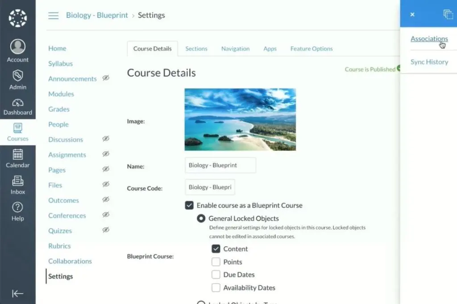Open the Conferences course link

click(67, 215)
